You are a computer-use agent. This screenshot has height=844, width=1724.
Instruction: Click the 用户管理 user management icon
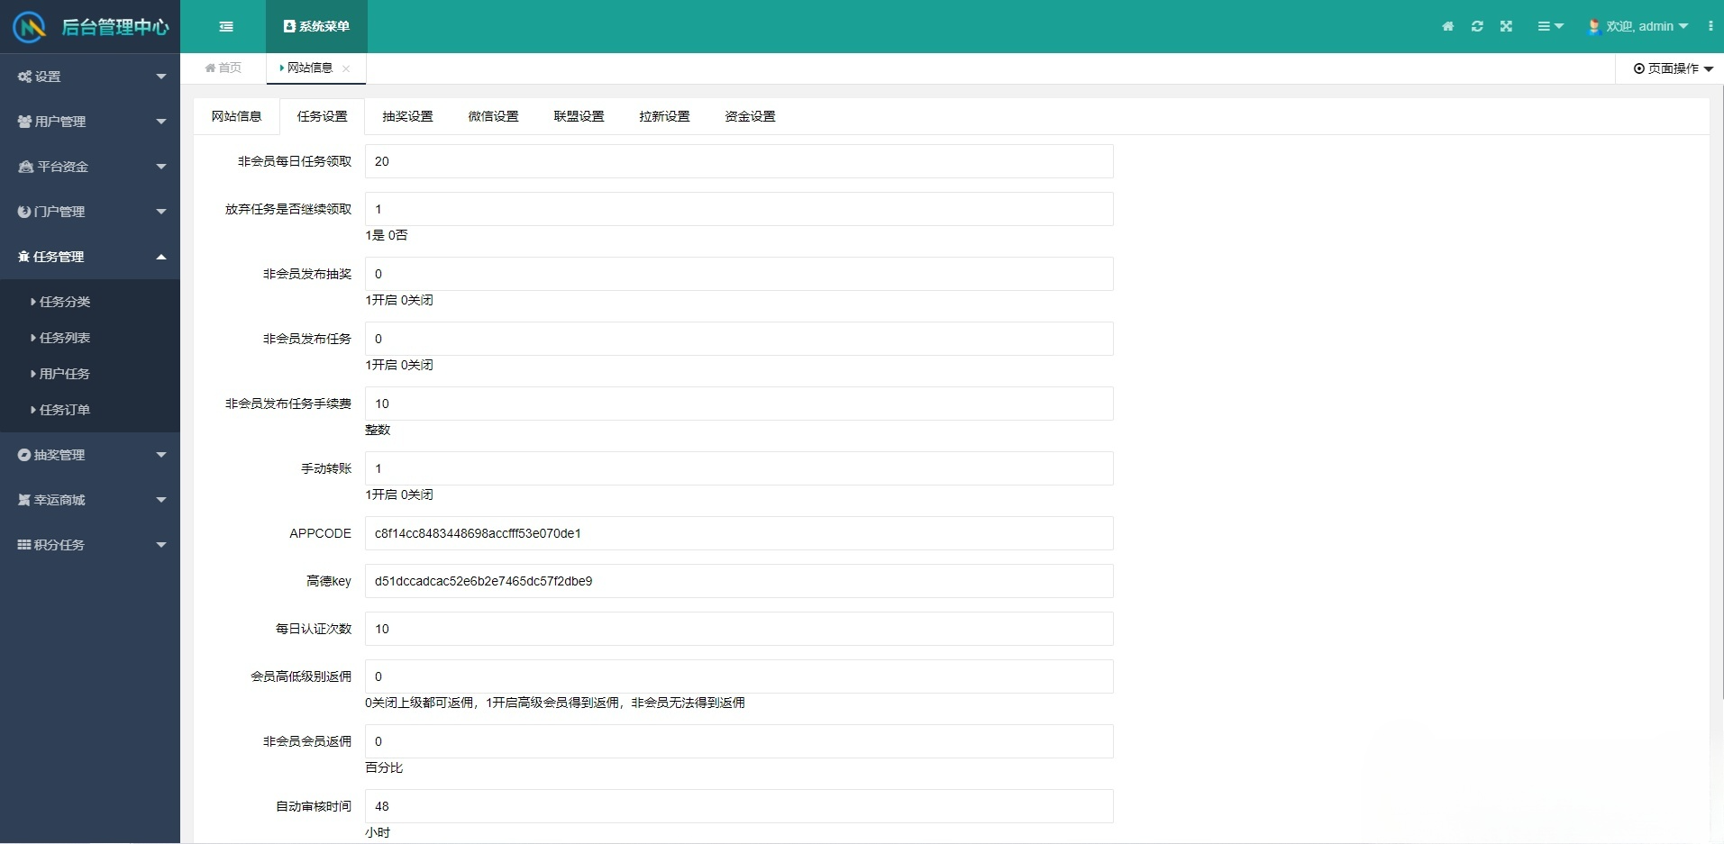tap(23, 121)
